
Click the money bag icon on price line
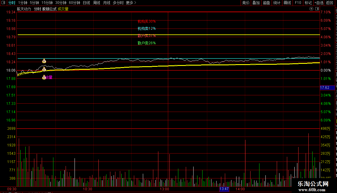click(x=44, y=69)
